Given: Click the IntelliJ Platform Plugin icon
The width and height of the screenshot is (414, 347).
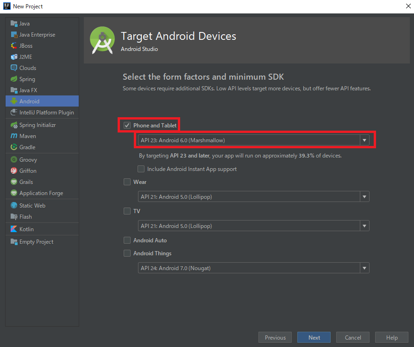Looking at the screenshot, I should (x=14, y=112).
